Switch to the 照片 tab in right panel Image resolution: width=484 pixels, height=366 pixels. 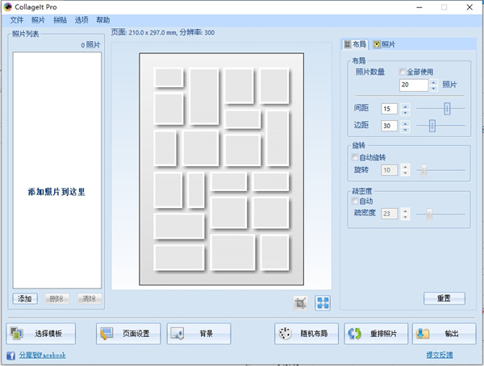pos(384,44)
